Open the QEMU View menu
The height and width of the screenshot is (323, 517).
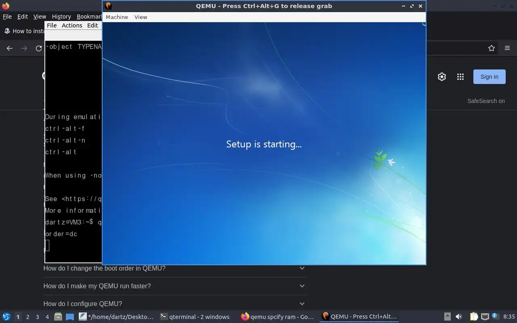tap(141, 17)
